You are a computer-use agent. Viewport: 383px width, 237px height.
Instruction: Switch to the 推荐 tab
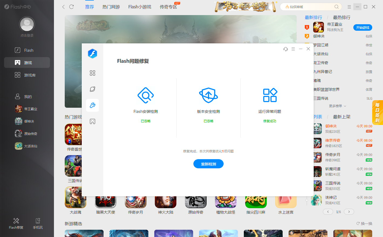(90, 7)
